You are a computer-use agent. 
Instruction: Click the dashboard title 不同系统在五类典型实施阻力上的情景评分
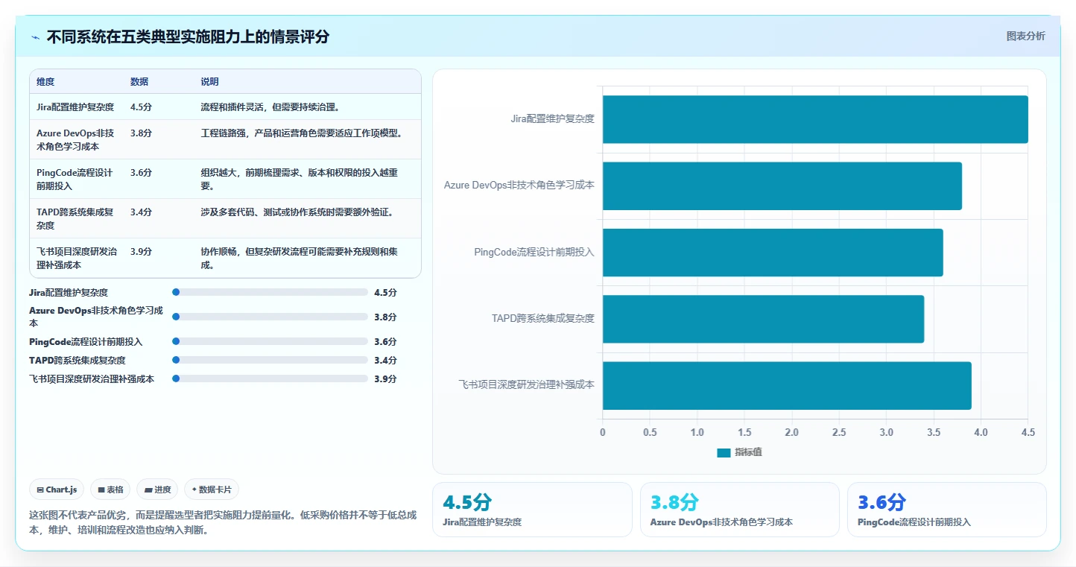[188, 37]
